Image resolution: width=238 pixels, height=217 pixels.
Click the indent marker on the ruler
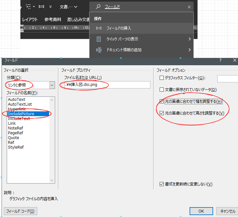pyautogui.click(x=22, y=28)
